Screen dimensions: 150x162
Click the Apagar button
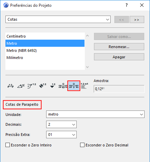pyautogui.click(x=119, y=57)
